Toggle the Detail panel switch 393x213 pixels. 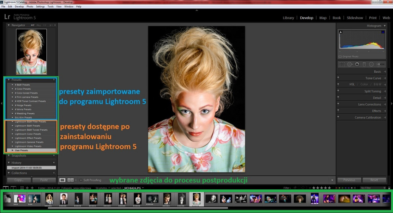tap(338, 98)
